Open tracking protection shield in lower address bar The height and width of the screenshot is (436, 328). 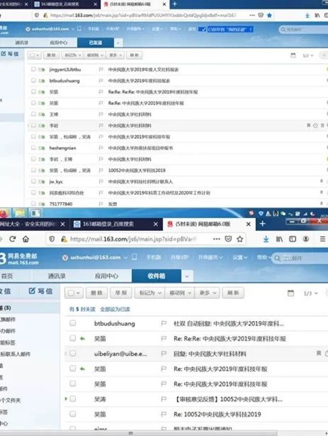[x=52, y=239]
